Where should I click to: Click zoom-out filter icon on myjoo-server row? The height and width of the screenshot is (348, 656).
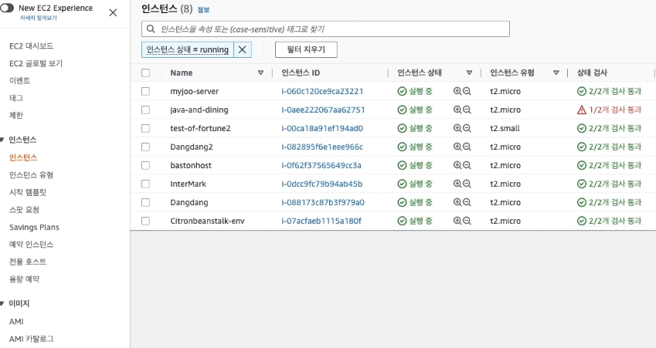[467, 91]
